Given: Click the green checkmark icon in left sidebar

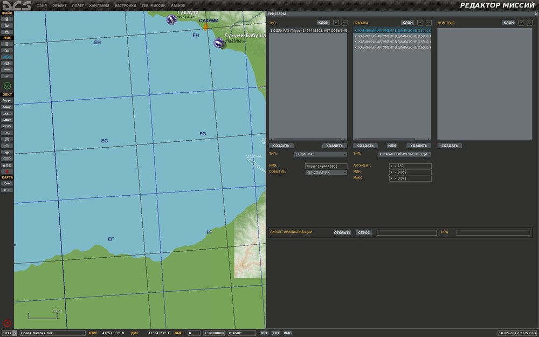Looking at the screenshot, I should [7, 86].
